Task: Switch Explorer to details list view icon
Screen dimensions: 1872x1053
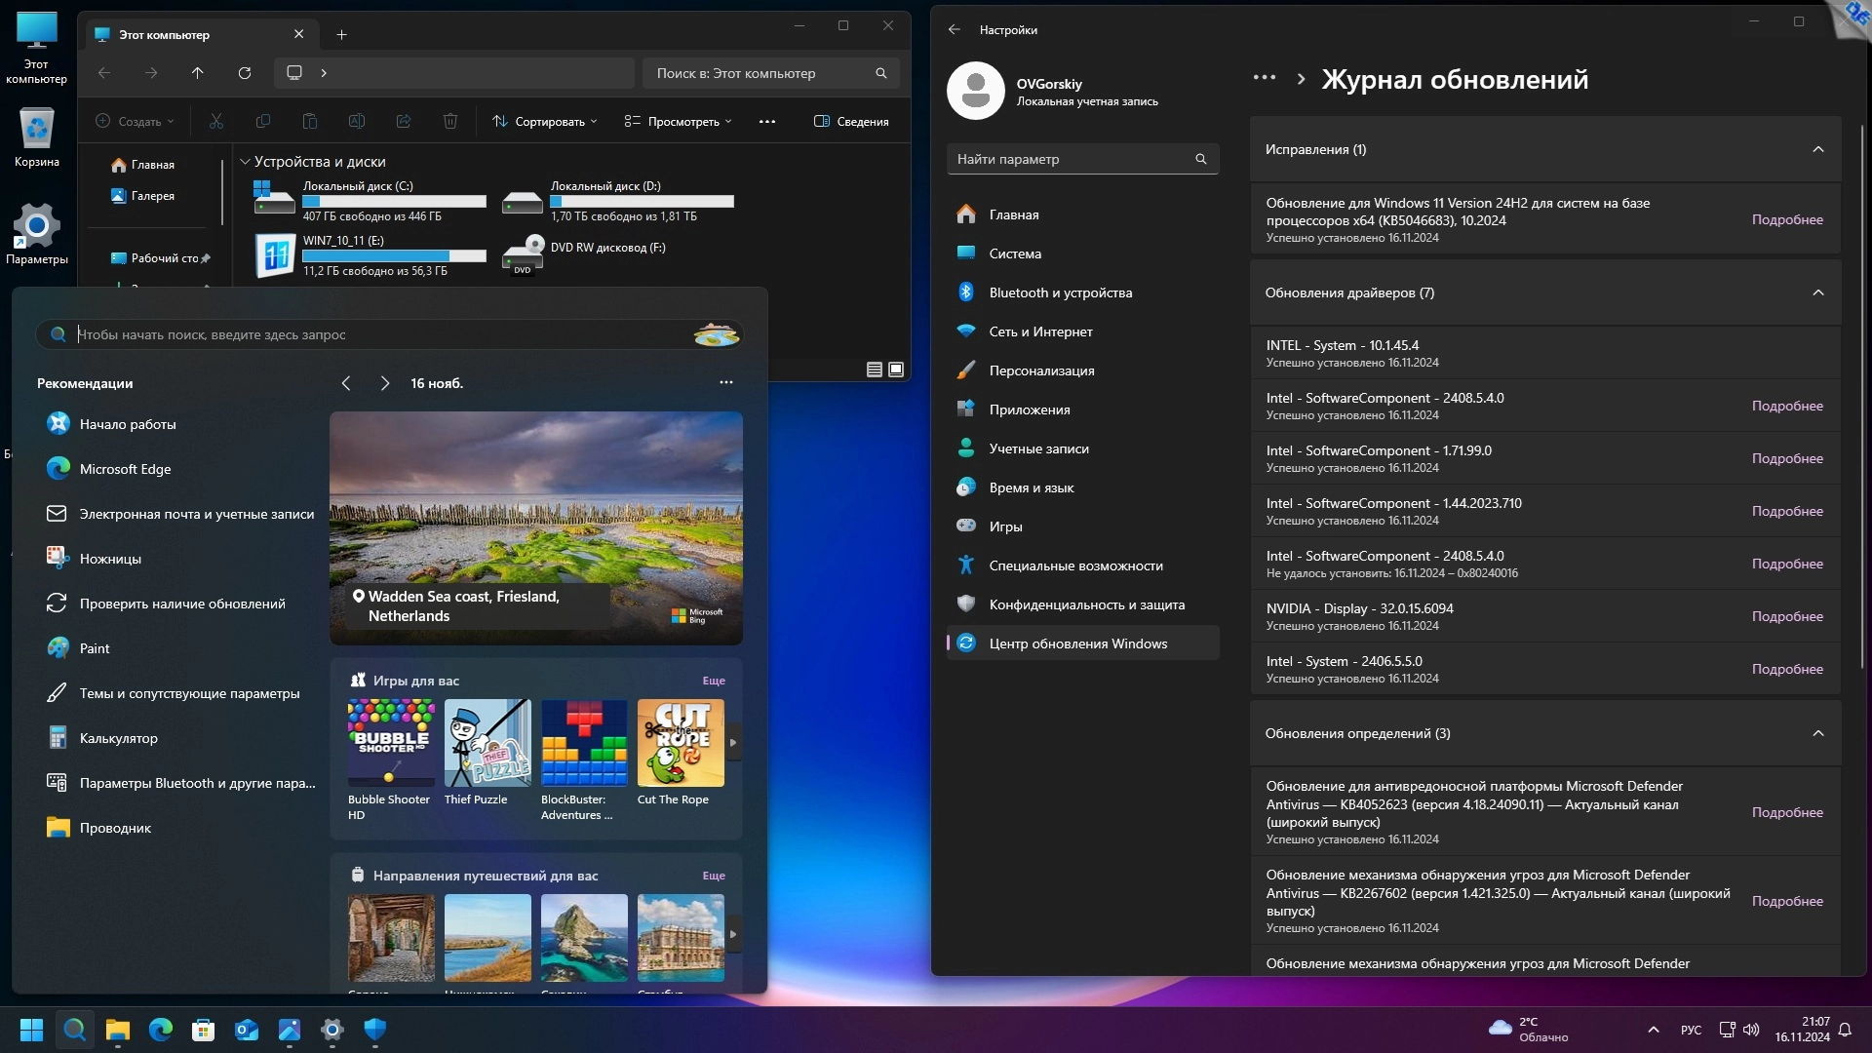Action: [x=874, y=370]
